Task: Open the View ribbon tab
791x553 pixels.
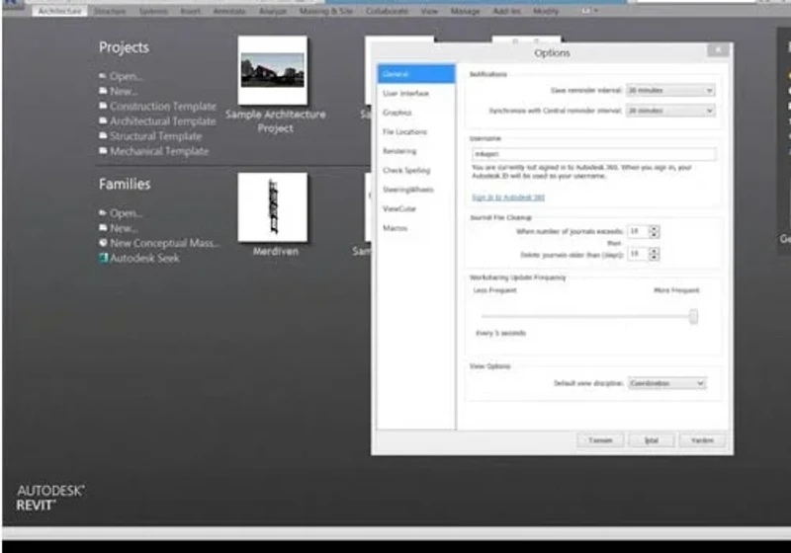Action: (429, 11)
